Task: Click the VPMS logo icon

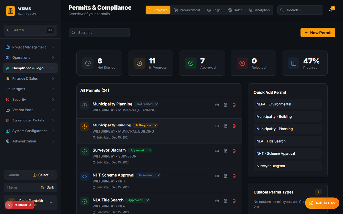Action: tap(10, 11)
